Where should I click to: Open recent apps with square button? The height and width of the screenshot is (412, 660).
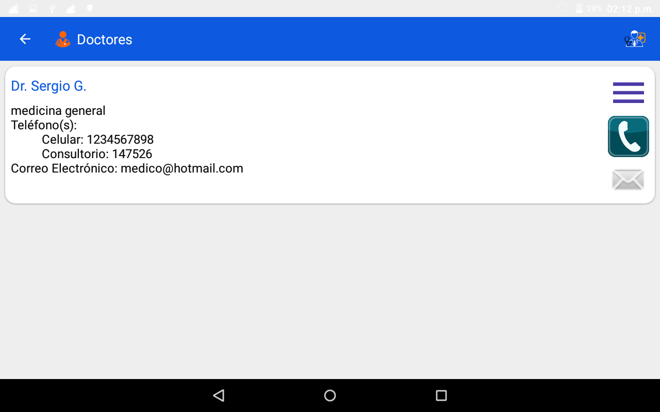click(x=441, y=396)
